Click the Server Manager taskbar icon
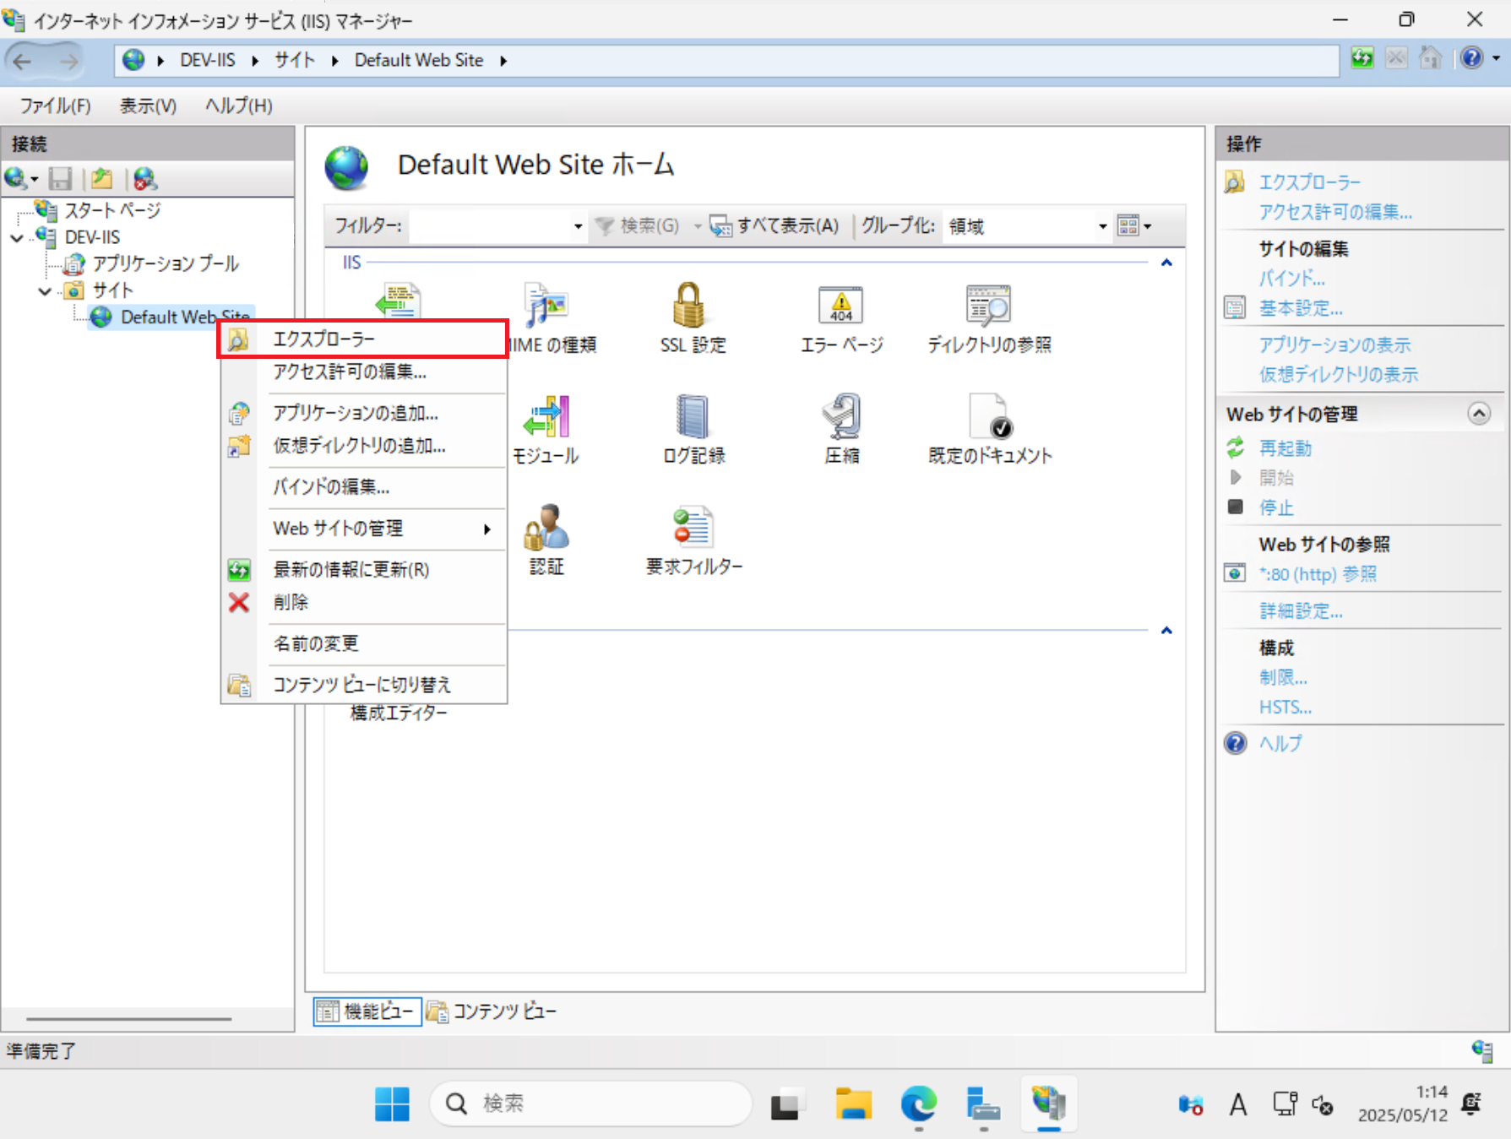The image size is (1511, 1139). coord(983,1104)
